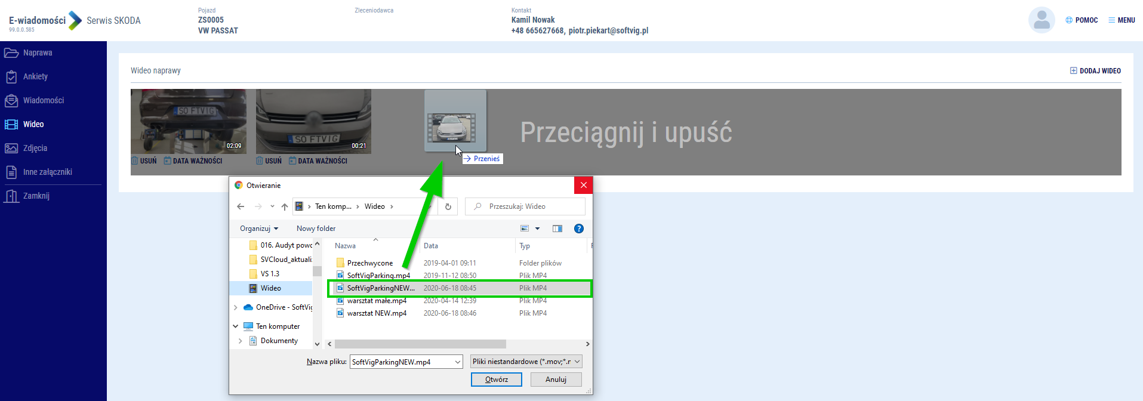
Task: Refresh the Wideo folder listing
Action: tap(448, 206)
